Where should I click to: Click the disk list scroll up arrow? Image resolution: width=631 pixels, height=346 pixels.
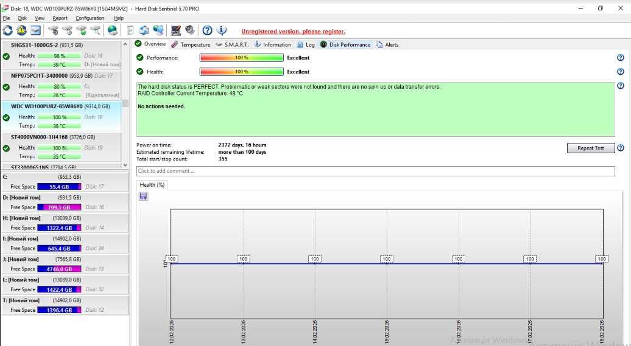[x=125, y=44]
